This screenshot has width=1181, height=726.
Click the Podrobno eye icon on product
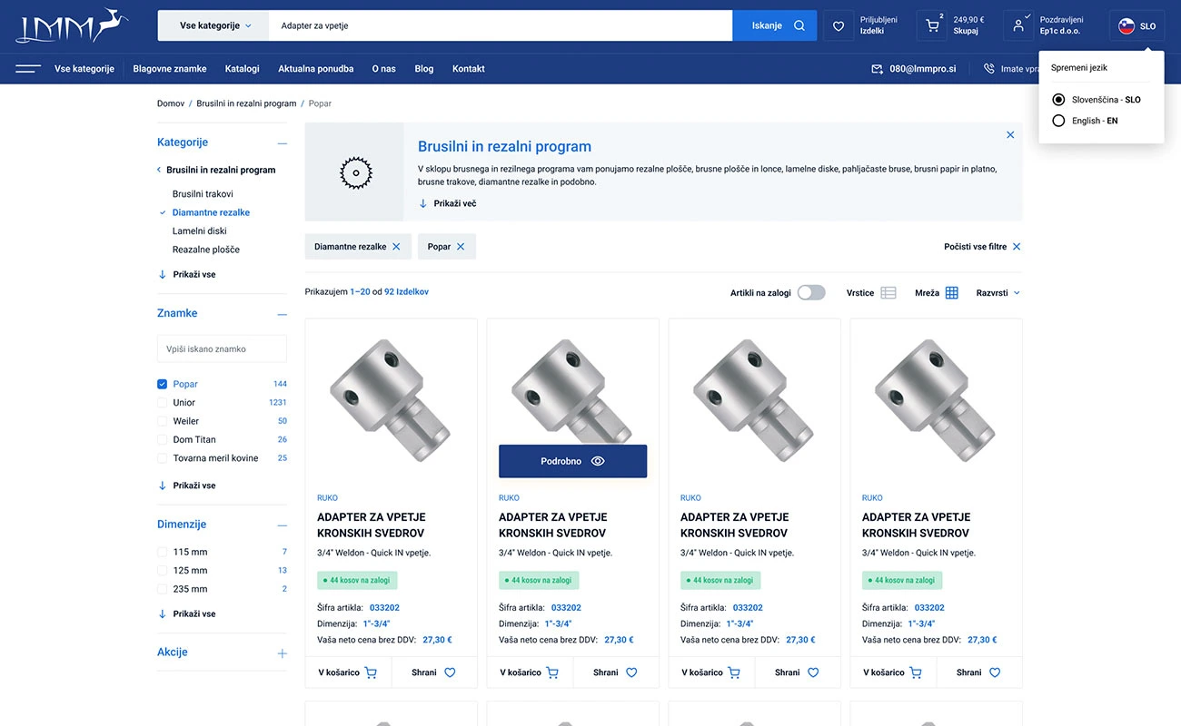pos(598,461)
